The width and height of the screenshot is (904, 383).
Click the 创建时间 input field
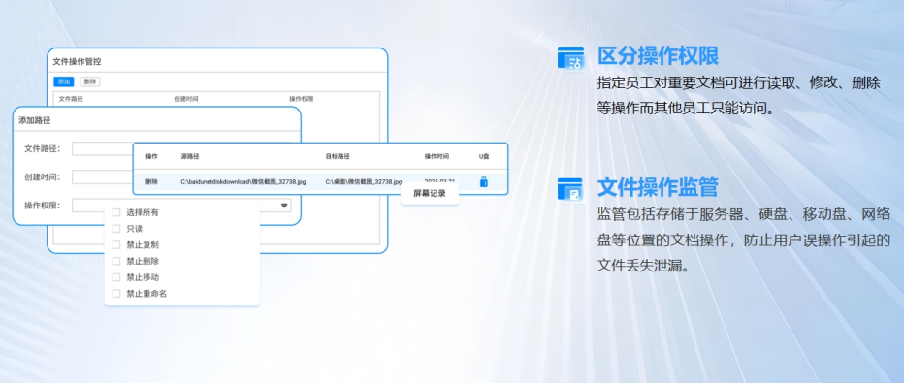click(102, 176)
